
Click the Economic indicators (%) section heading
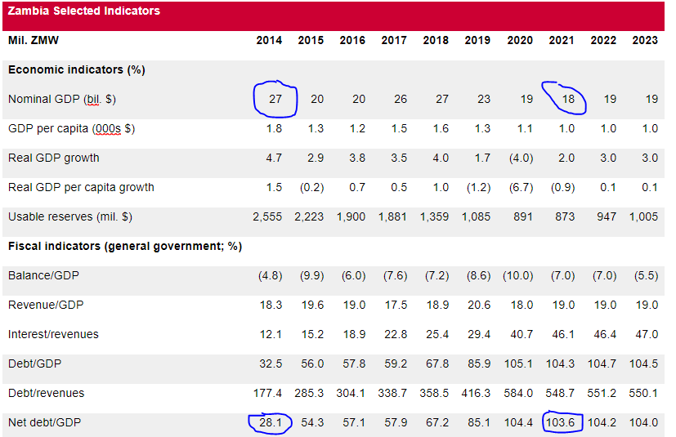coord(76,69)
